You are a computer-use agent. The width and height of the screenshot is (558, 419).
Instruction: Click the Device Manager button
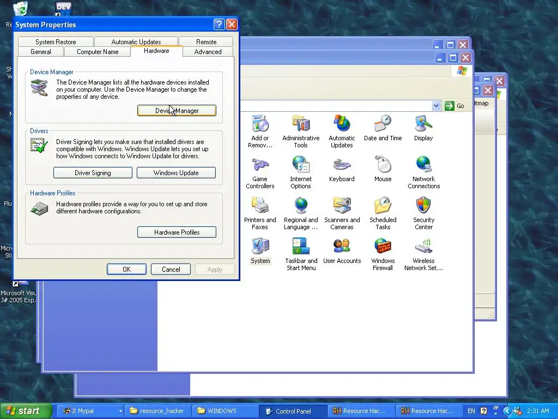[x=177, y=110]
